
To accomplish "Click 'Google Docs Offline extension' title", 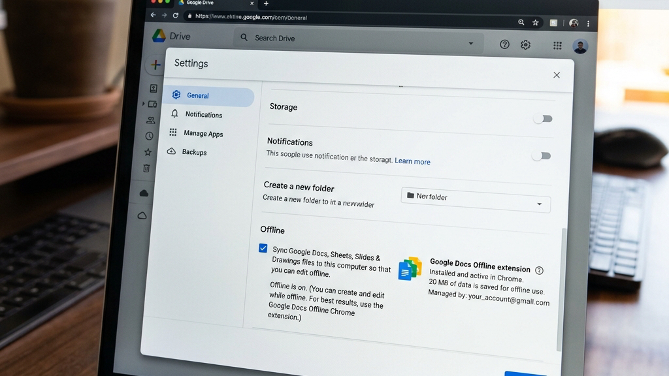I will click(x=480, y=265).
